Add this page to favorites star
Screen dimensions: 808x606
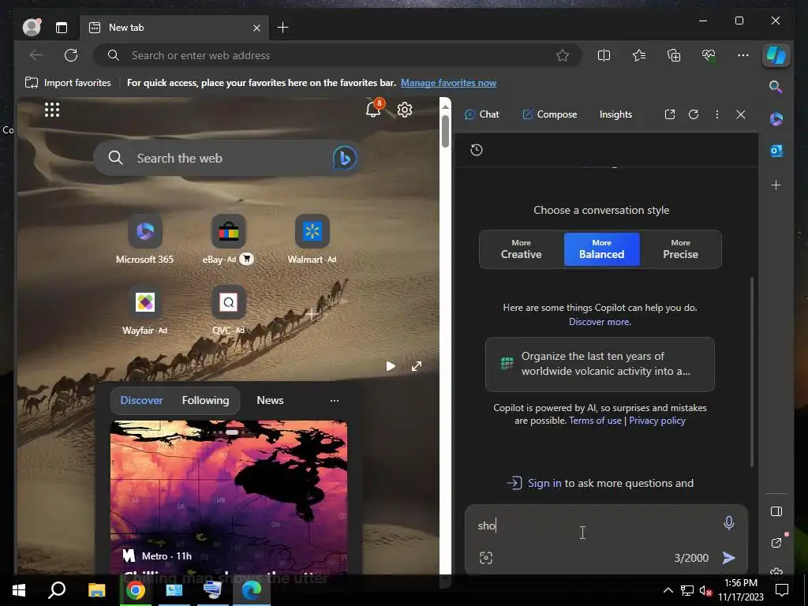[563, 55]
